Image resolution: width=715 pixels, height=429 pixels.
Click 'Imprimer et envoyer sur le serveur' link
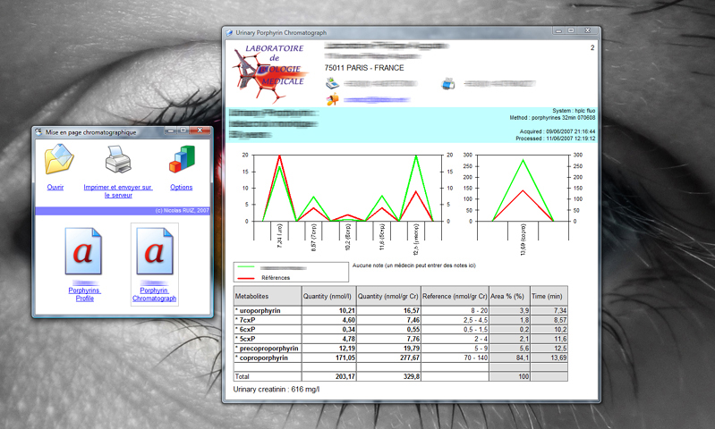pyautogui.click(x=118, y=191)
